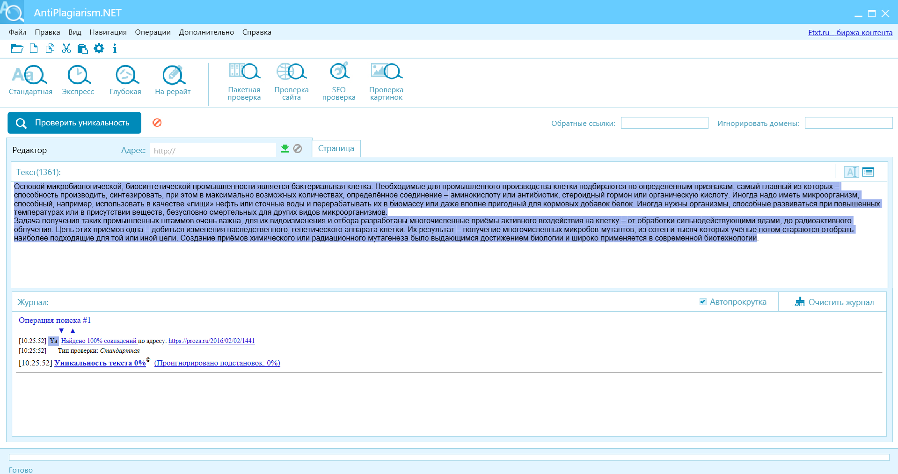Viewport: 898px width, 474px height.
Task: Focus Обратные ссылки input field
Action: click(x=664, y=123)
